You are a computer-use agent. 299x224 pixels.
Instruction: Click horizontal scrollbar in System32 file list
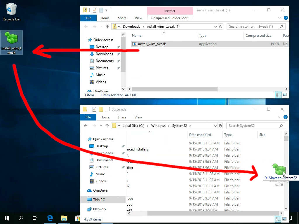pyautogui.click(x=213, y=213)
